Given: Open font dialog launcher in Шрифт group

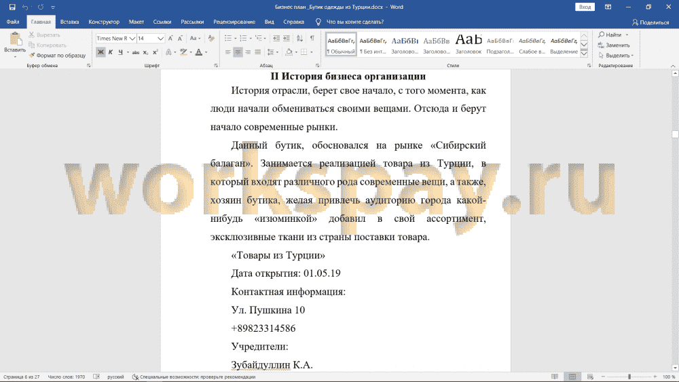Looking at the screenshot, I should pyautogui.click(x=216, y=66).
